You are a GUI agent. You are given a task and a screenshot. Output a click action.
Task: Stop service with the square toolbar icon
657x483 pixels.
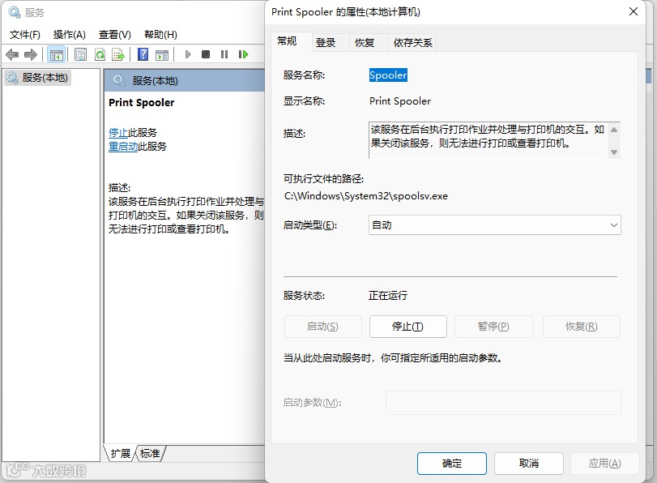tap(206, 54)
